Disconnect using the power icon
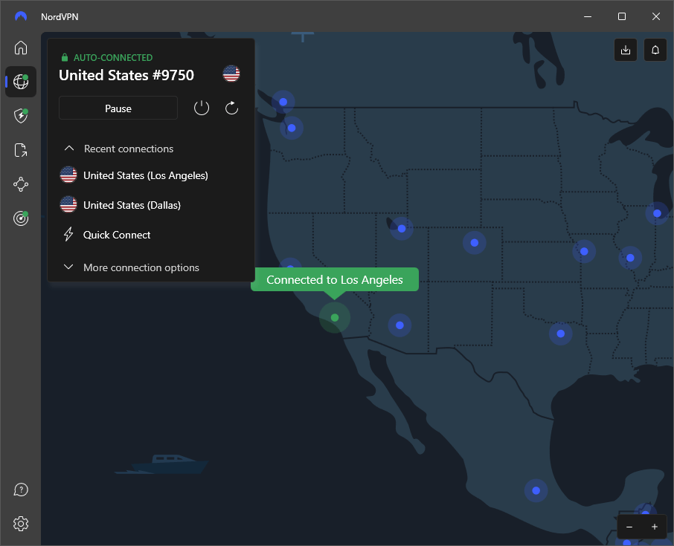Viewport: 674px width, 546px height. [202, 108]
